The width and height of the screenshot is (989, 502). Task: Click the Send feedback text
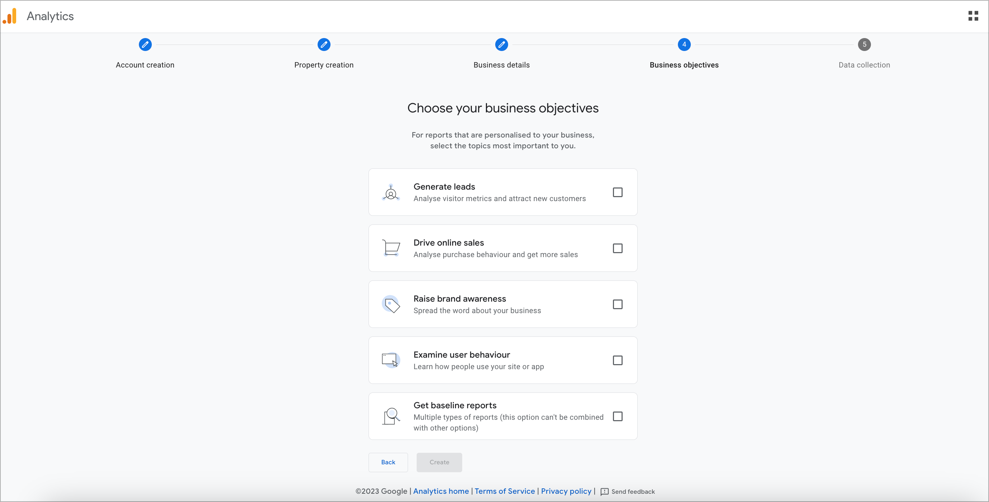(x=633, y=492)
